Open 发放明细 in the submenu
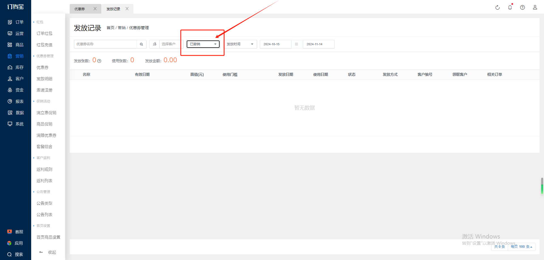Viewport: 544px width, 260px height. (44, 79)
